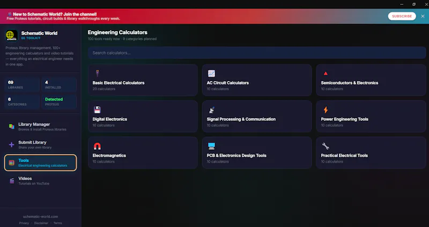Click the Power Engineering lightning bolt icon
The width and height of the screenshot is (429, 227).
pos(326,110)
